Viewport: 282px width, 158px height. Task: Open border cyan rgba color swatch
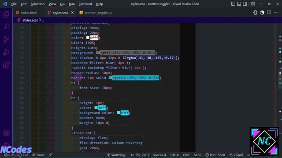110,78
